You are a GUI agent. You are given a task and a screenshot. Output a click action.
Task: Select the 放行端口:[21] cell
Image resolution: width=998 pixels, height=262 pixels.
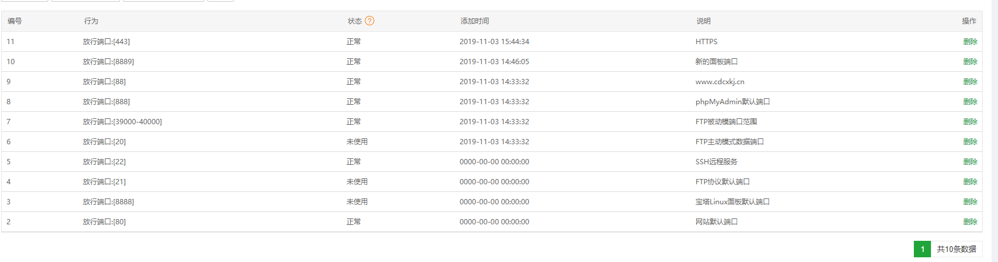coord(104,182)
